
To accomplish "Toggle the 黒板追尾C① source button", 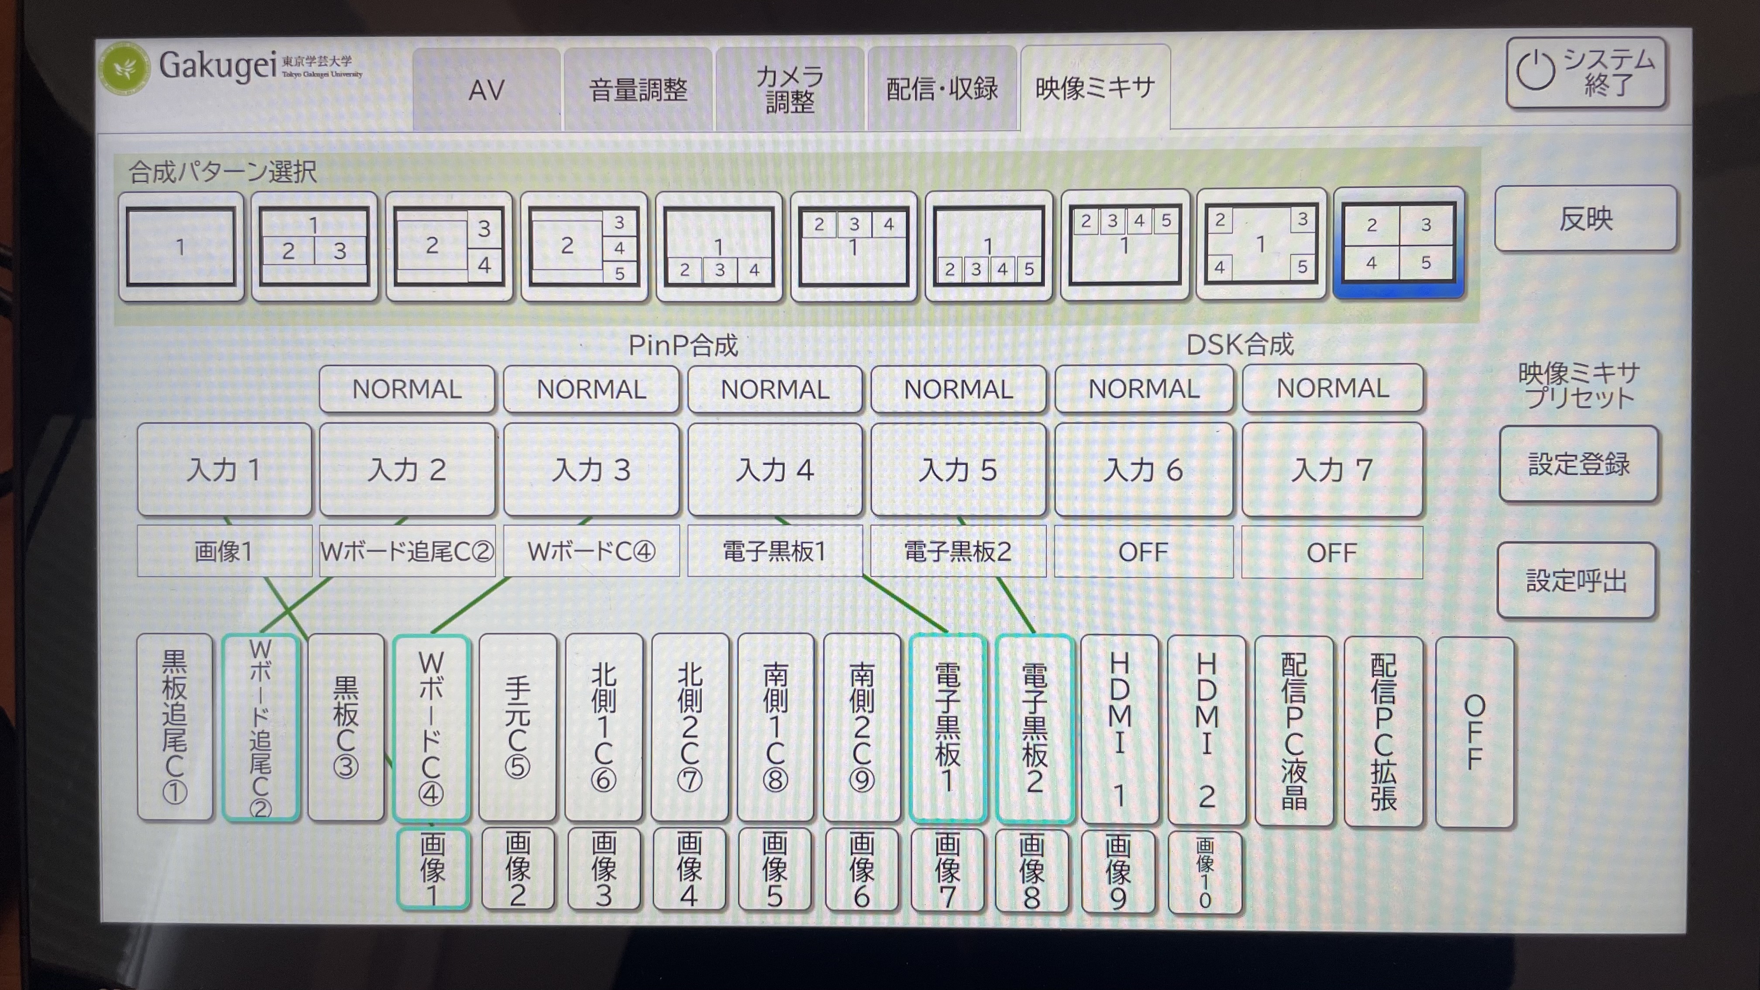I will point(175,726).
